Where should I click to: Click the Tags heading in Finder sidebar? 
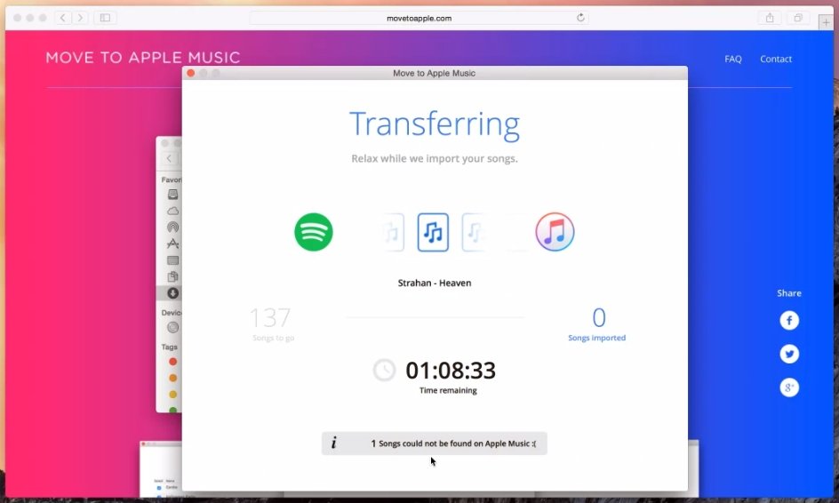169,347
